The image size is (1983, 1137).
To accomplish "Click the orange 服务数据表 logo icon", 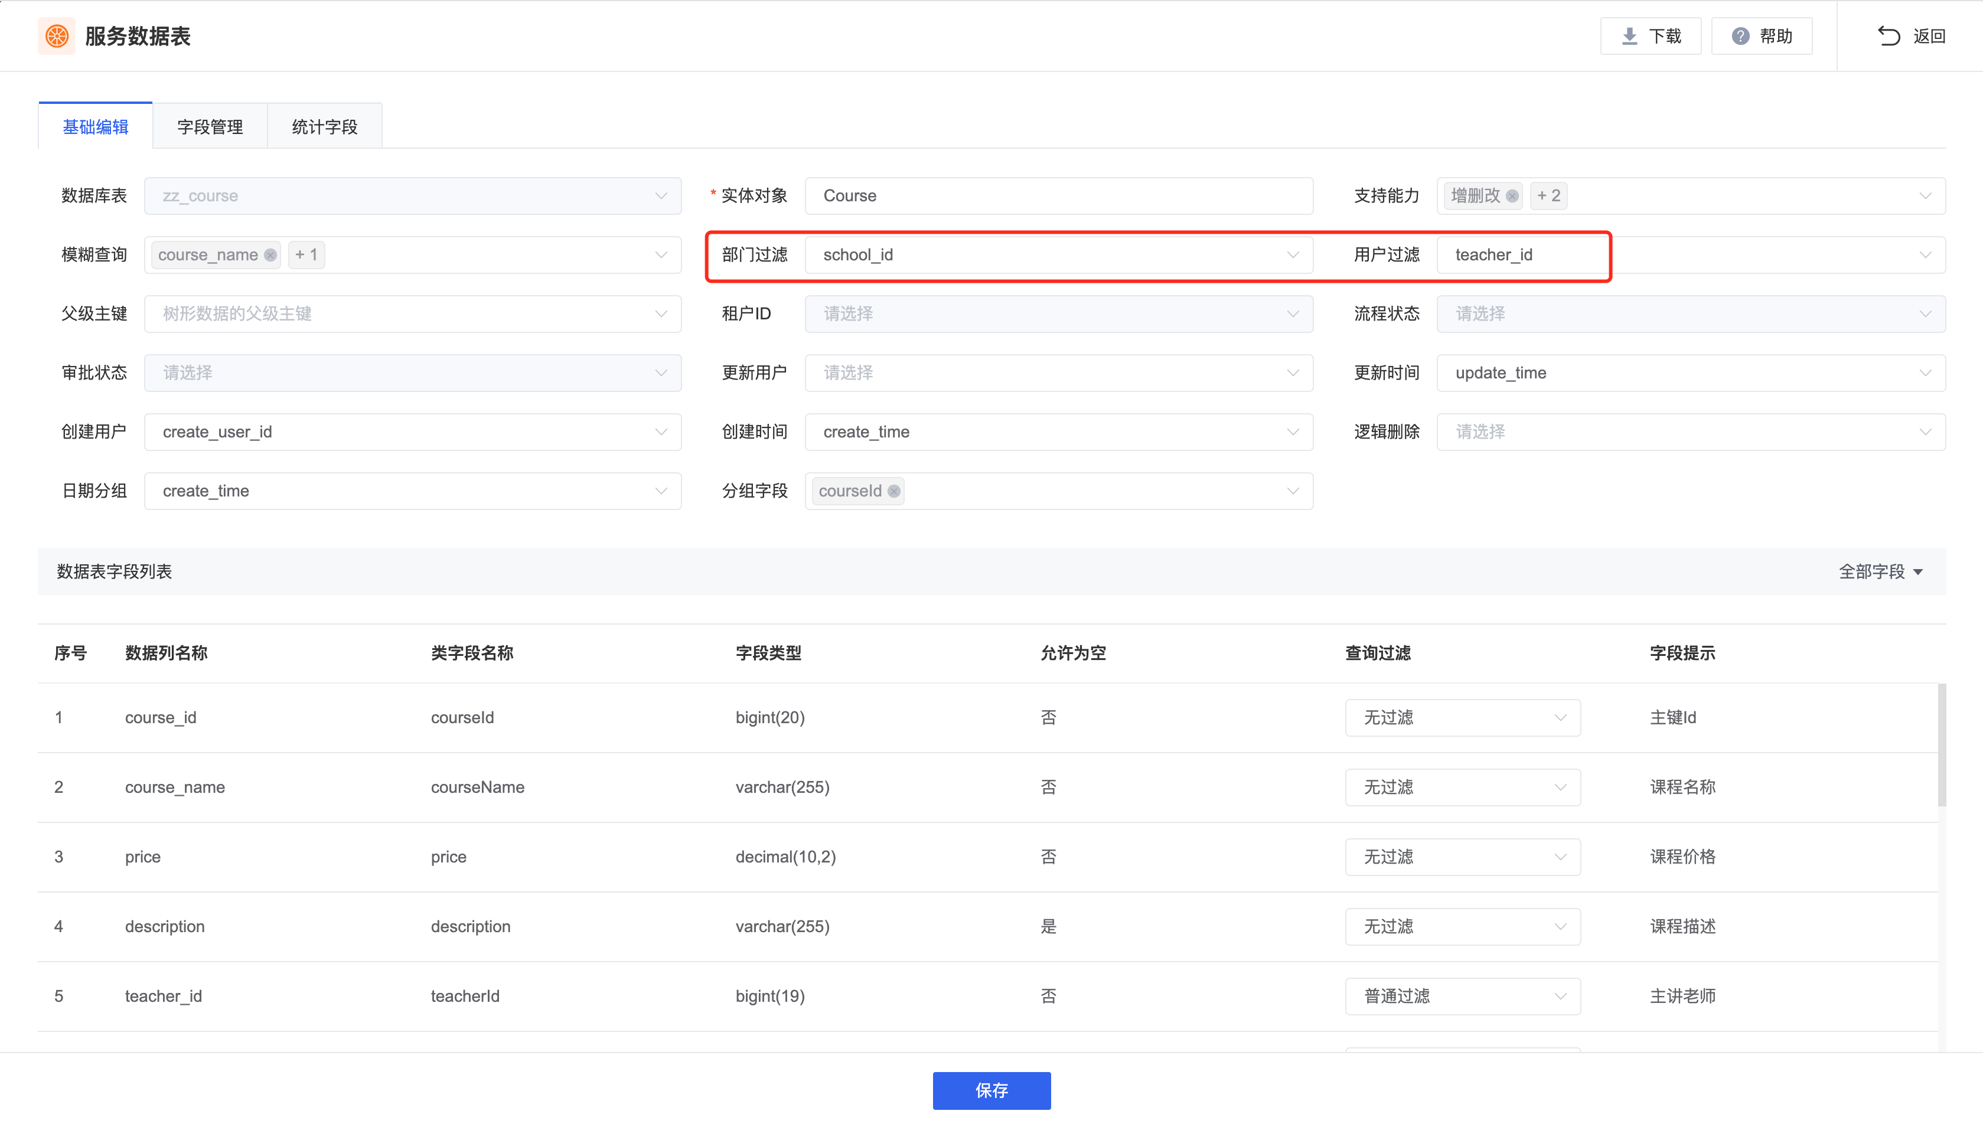I will [56, 36].
